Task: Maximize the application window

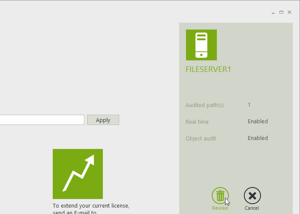Action: 282,12
